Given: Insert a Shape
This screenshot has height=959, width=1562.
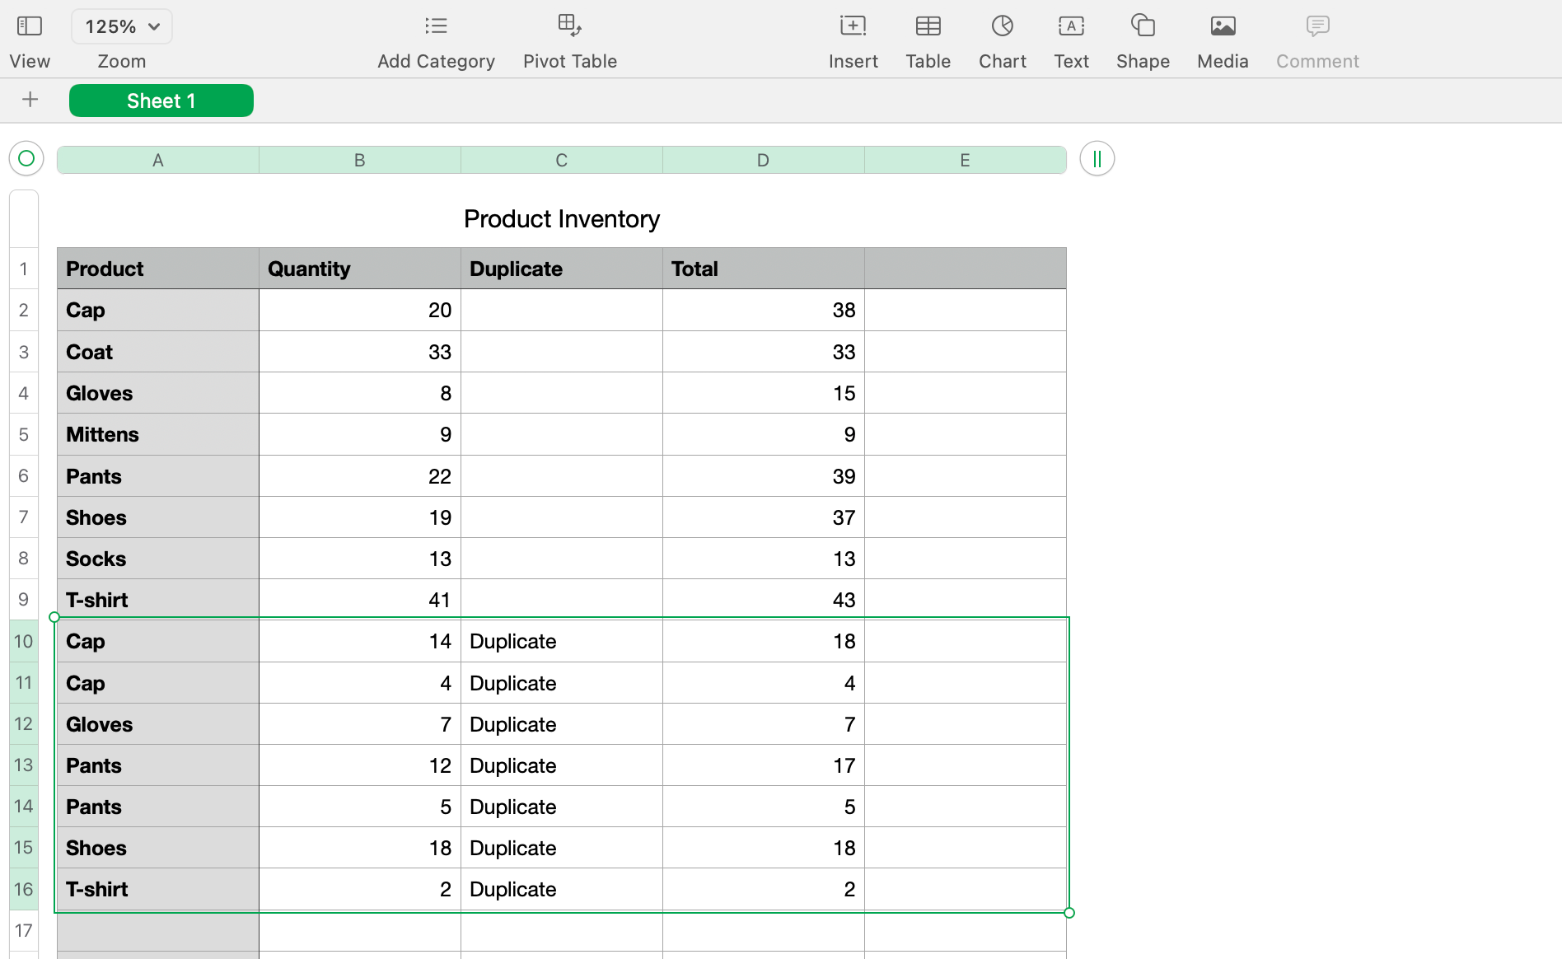Looking at the screenshot, I should pos(1143,26).
